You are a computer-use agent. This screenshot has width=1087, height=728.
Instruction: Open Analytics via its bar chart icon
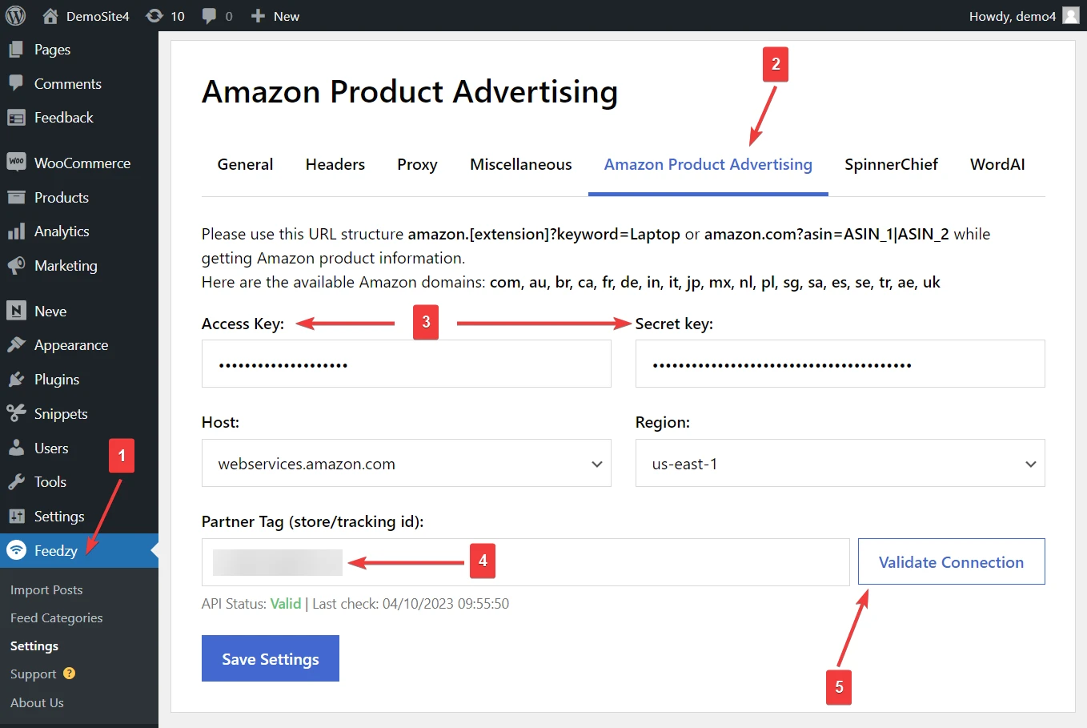[x=16, y=231]
